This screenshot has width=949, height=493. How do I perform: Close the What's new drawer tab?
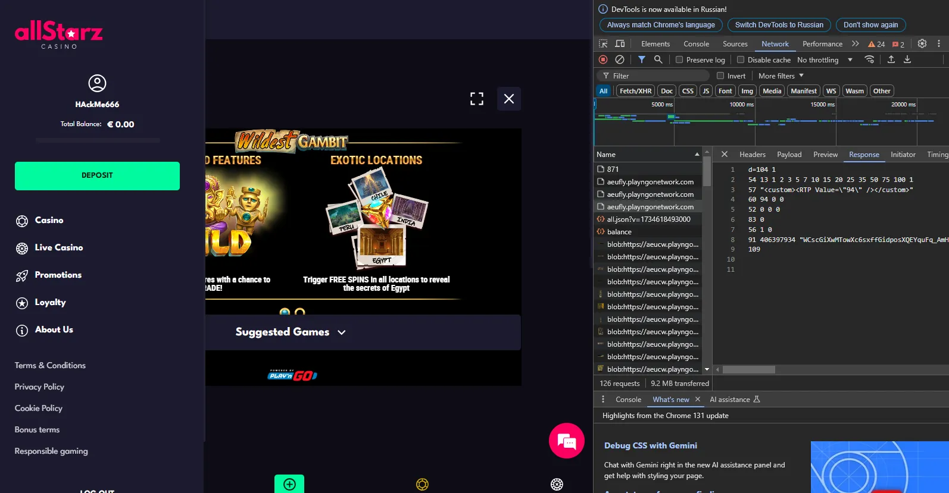(698, 400)
